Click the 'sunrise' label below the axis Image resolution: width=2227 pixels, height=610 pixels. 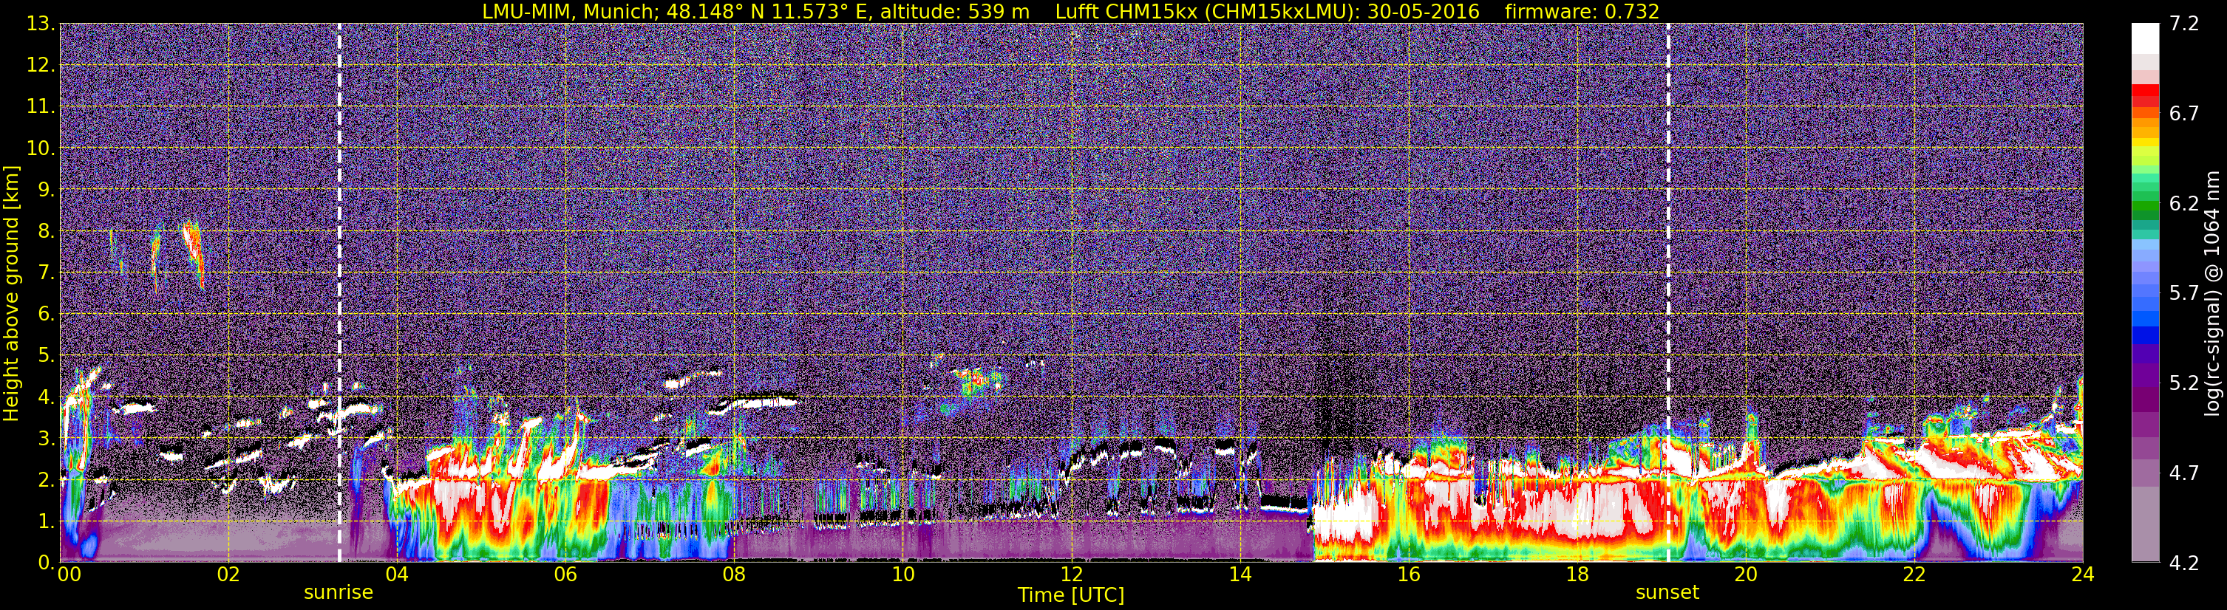click(339, 593)
